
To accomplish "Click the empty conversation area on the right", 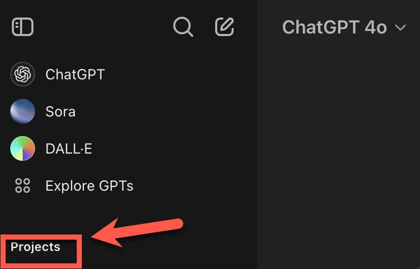I will coord(339,155).
